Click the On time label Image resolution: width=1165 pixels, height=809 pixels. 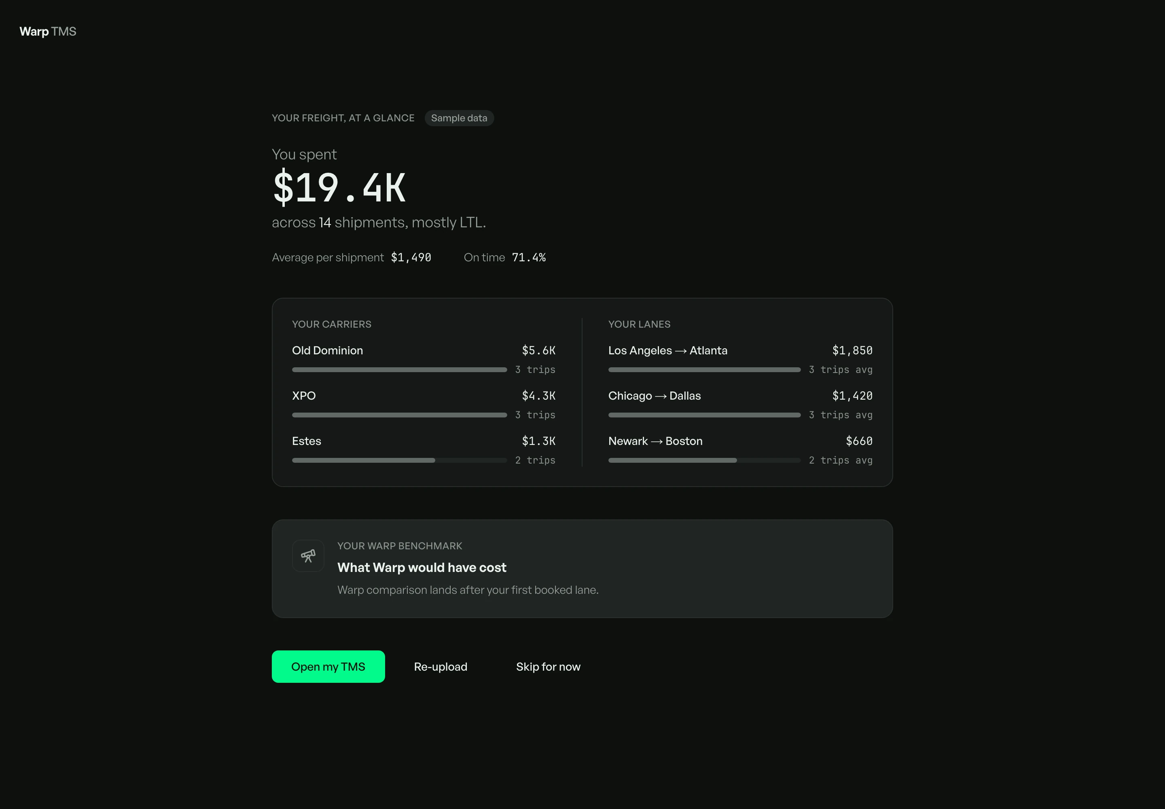pos(484,258)
